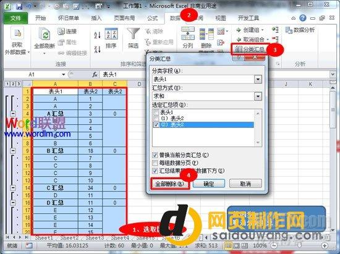Switch to Sheet3 tab
Viewport: 340px width, 254px height.
pyautogui.click(x=95, y=238)
